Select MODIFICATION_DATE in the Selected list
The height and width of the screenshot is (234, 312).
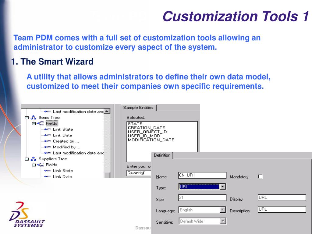click(x=151, y=140)
